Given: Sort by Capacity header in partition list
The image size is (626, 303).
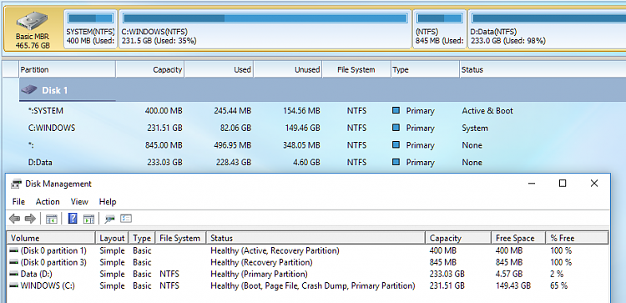Looking at the screenshot, I should (x=149, y=69).
